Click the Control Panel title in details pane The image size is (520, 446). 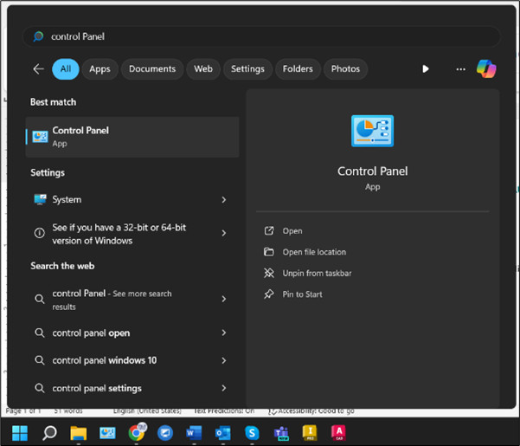tap(372, 171)
